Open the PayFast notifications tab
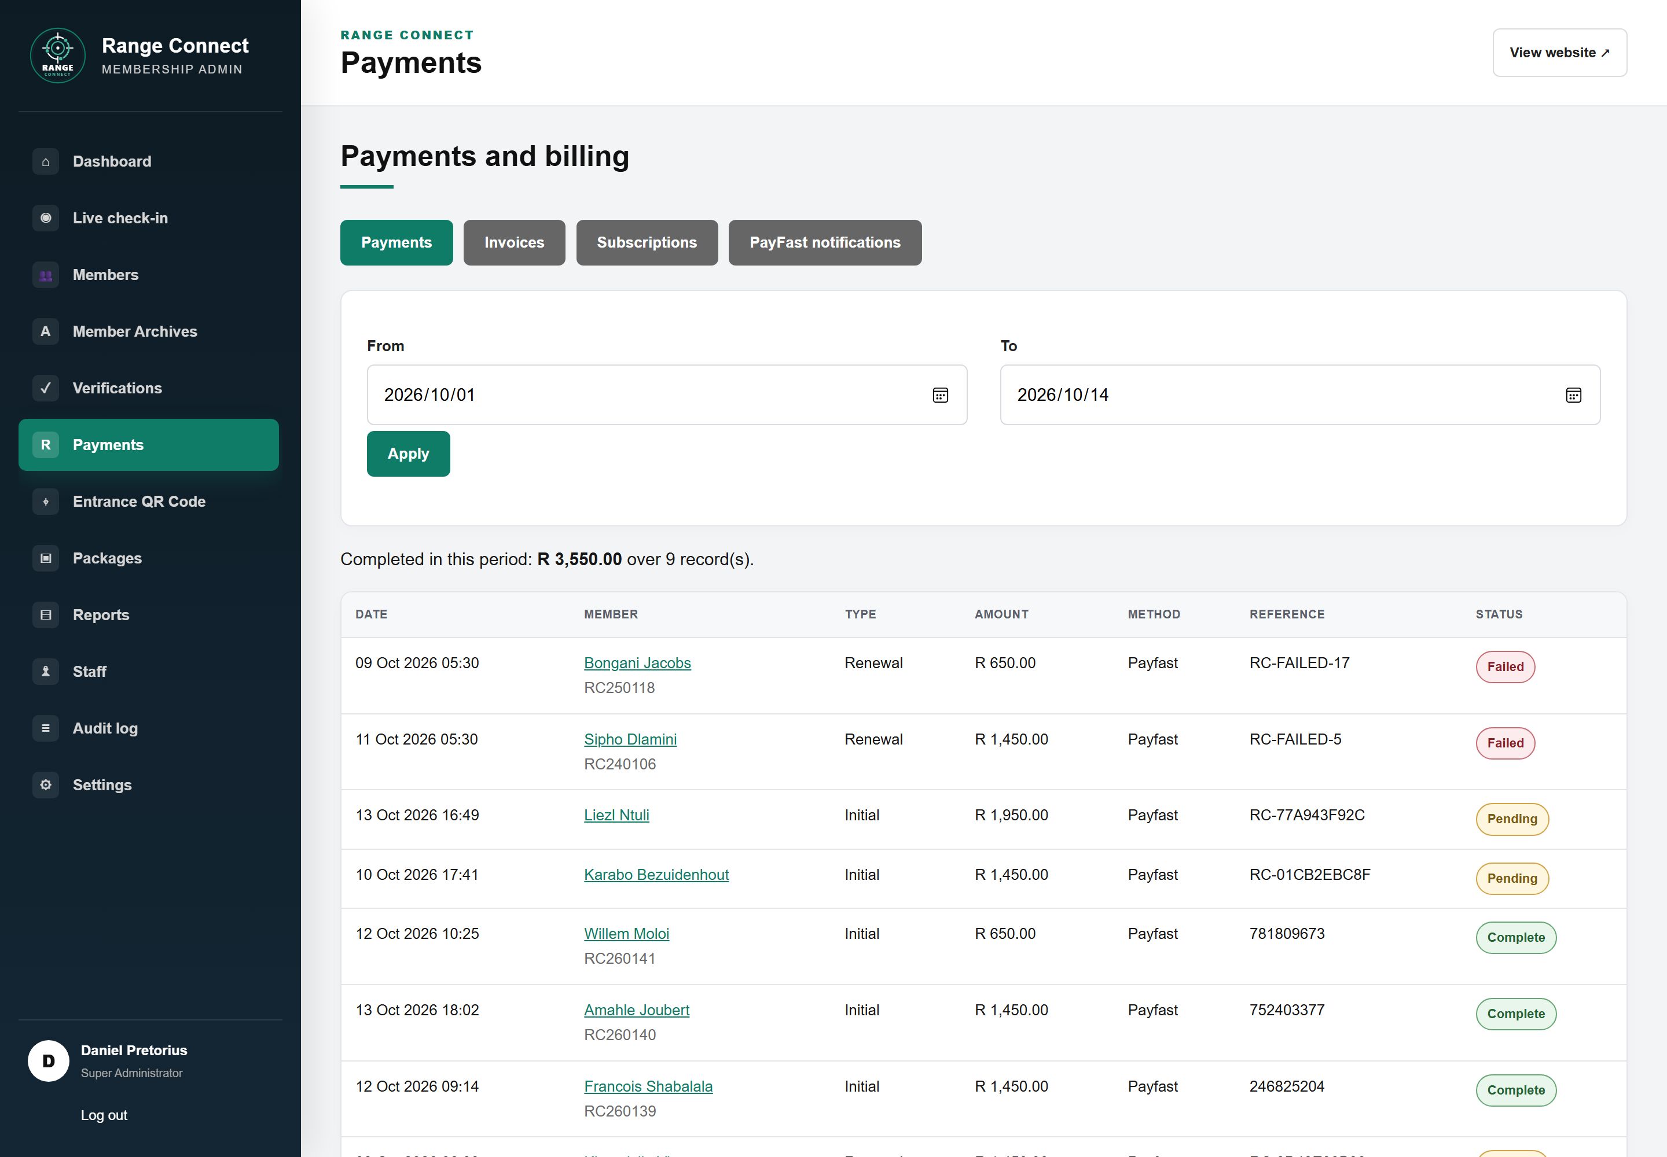 (825, 243)
